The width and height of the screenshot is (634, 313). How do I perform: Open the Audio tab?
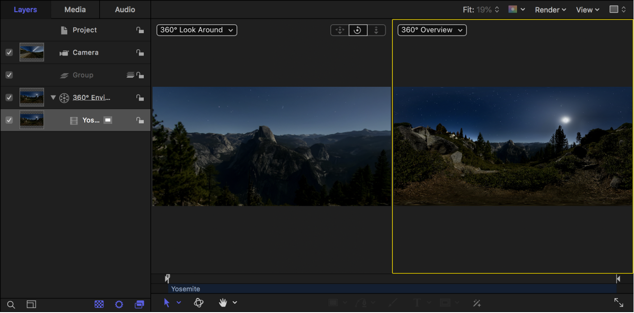point(125,9)
